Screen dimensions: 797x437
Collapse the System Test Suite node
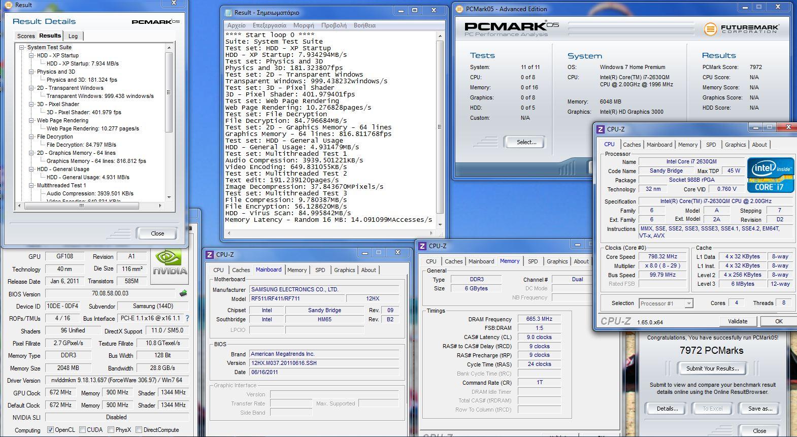click(22, 47)
